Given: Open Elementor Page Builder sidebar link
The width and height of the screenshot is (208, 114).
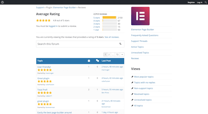Looking at the screenshot, I should coord(142,30).
